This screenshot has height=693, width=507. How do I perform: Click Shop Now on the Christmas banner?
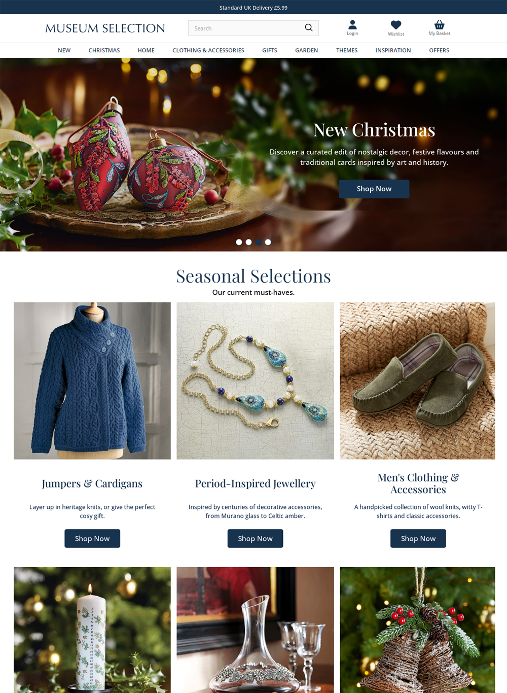point(374,189)
